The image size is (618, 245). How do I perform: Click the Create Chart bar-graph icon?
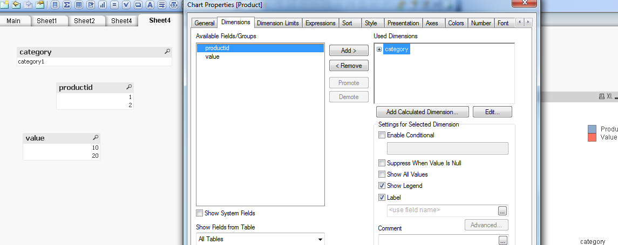coord(102,5)
